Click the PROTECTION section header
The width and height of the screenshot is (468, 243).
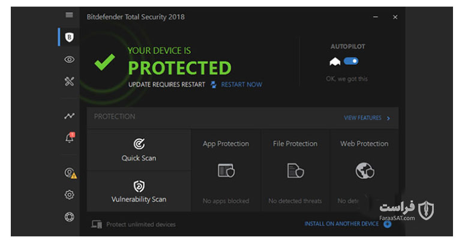pos(115,117)
